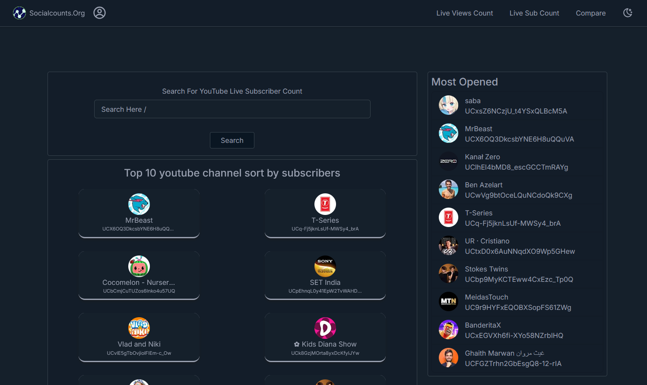
Task: Open the Kids Diana Show avatar
Action: tap(325, 328)
